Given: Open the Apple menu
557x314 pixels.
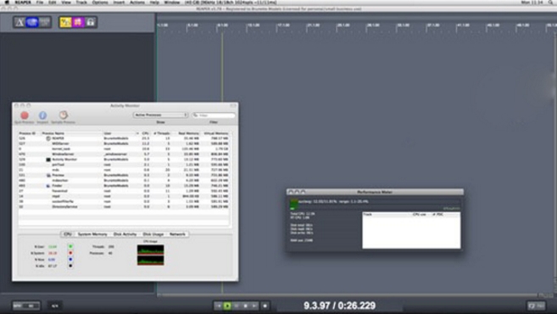Looking at the screenshot, I should click(7, 3).
